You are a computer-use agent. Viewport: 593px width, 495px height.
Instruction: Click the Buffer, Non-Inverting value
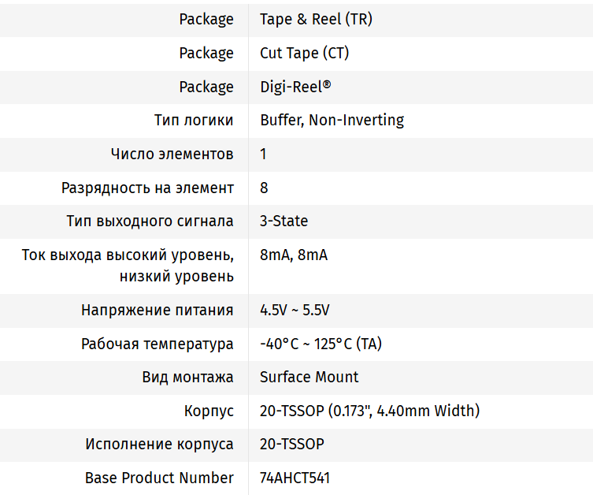coord(332,121)
